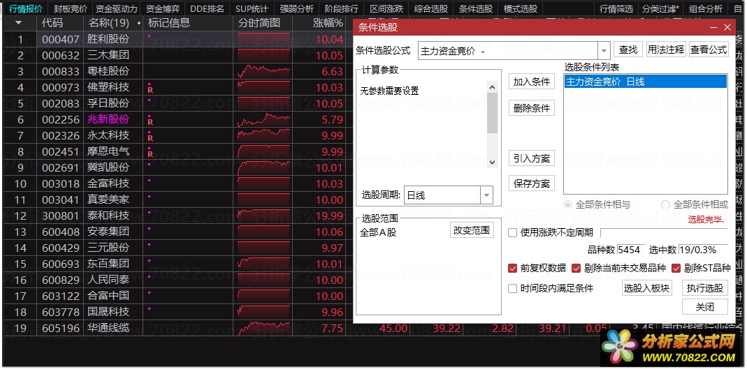Click 10.06 gain value for 安泰集团
The height and width of the screenshot is (369, 747).
pyautogui.click(x=329, y=232)
